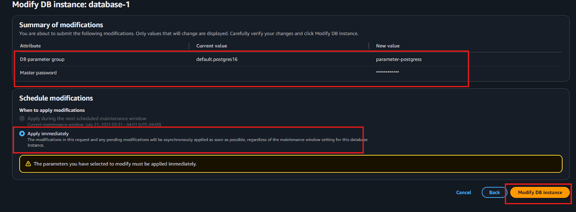Go back with the Back button
Screen dimensions: 576x212
coord(494,193)
